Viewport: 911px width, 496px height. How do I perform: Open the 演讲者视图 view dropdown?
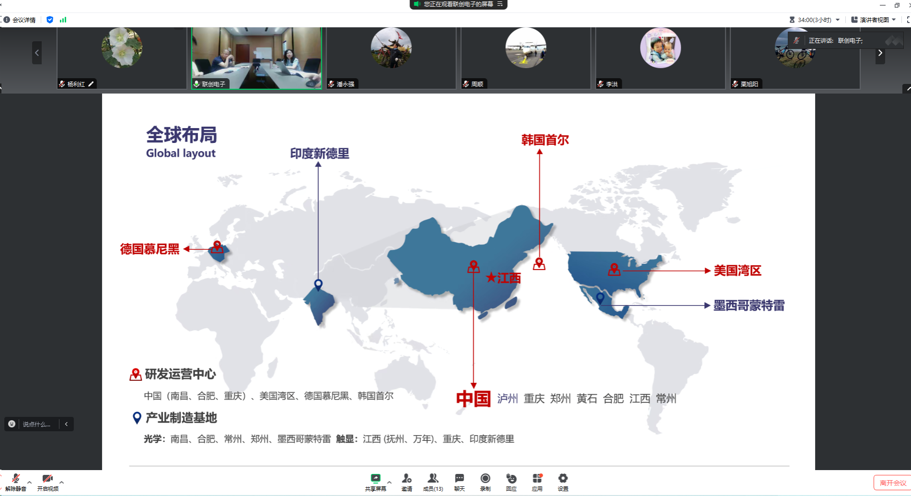coord(874,20)
